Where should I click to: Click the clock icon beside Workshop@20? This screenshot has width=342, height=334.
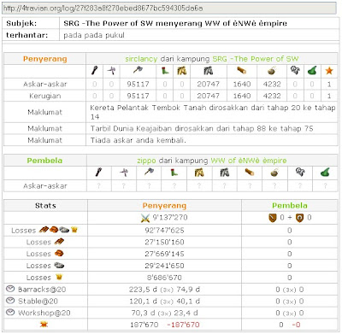(10, 313)
